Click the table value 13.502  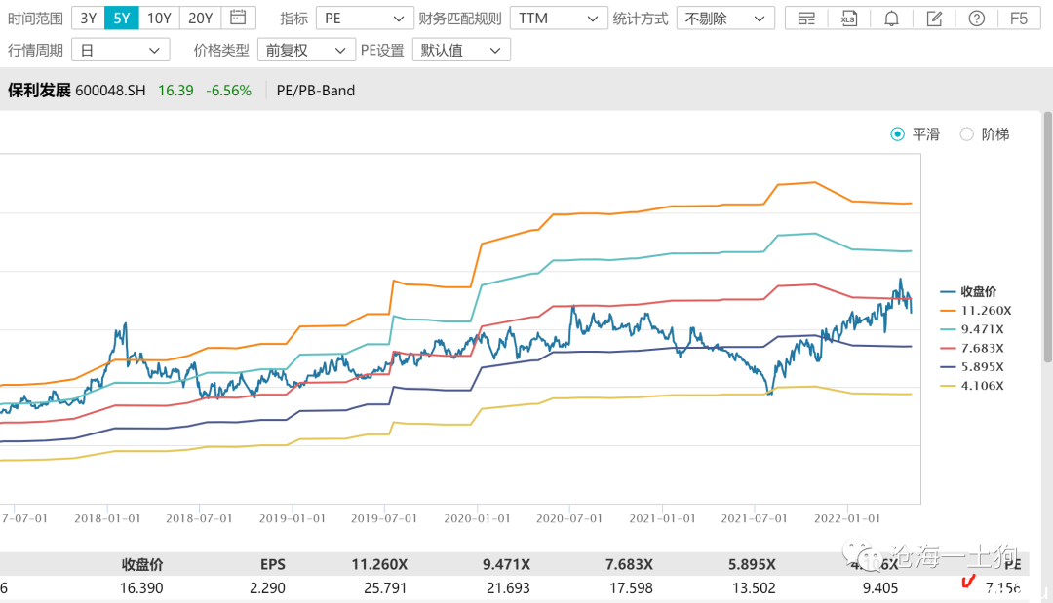754,588
